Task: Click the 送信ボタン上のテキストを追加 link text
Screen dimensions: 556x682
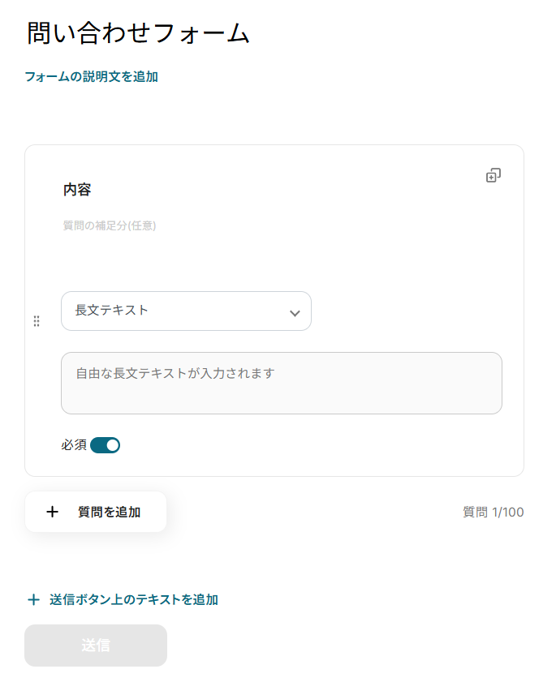Action: 133,600
